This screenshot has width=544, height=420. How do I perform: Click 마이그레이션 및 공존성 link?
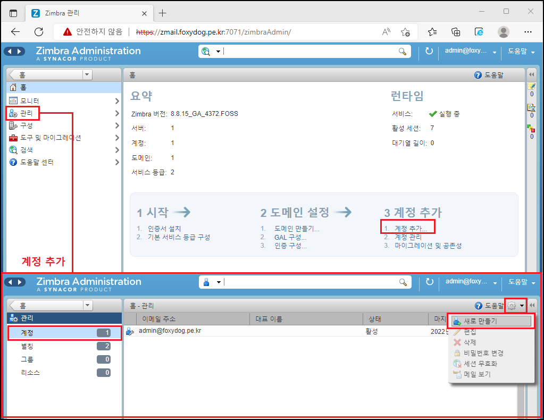click(428, 246)
